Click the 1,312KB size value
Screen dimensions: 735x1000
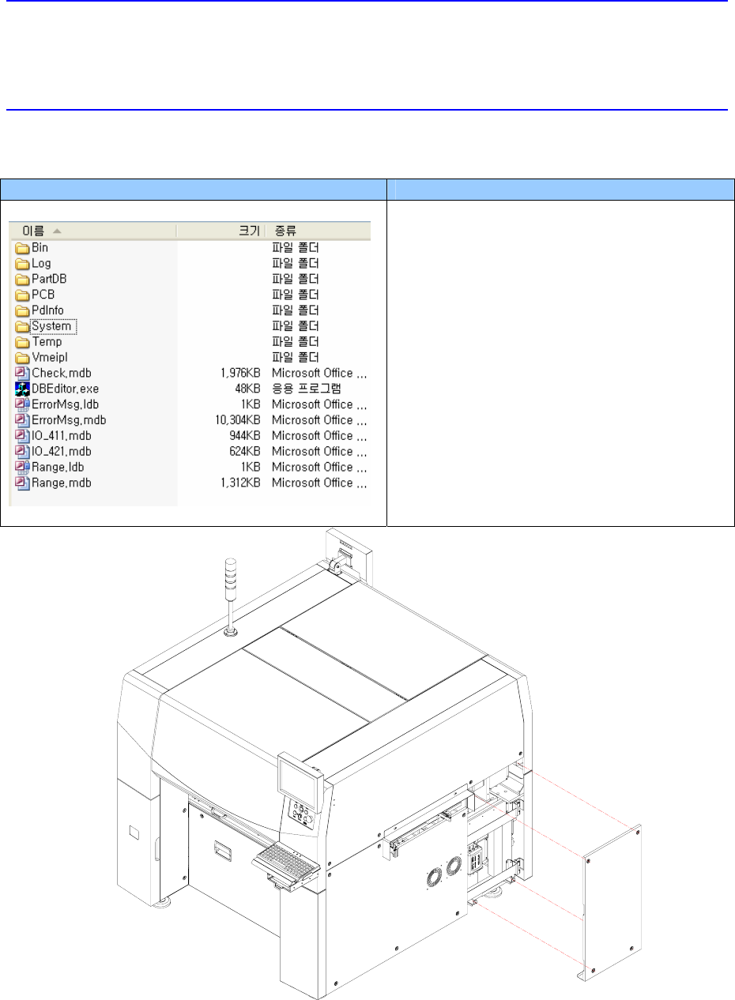pyautogui.click(x=239, y=483)
